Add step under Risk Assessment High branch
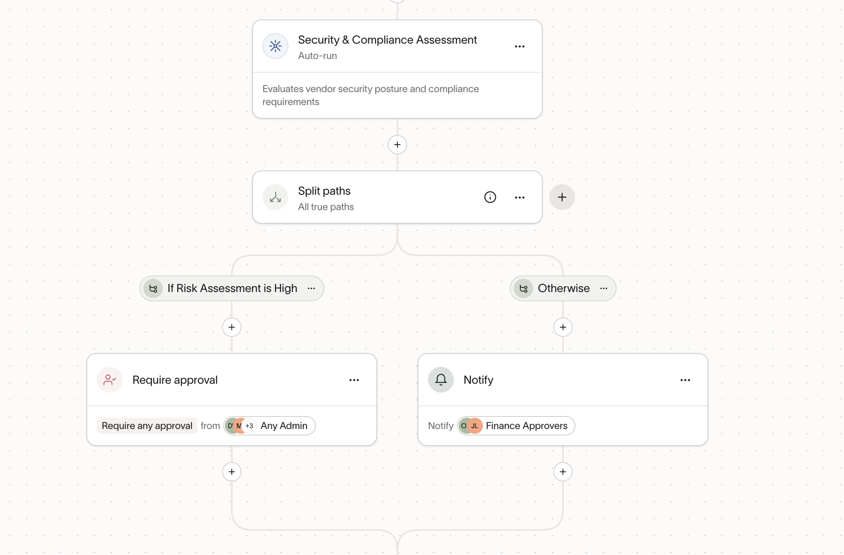 point(232,327)
